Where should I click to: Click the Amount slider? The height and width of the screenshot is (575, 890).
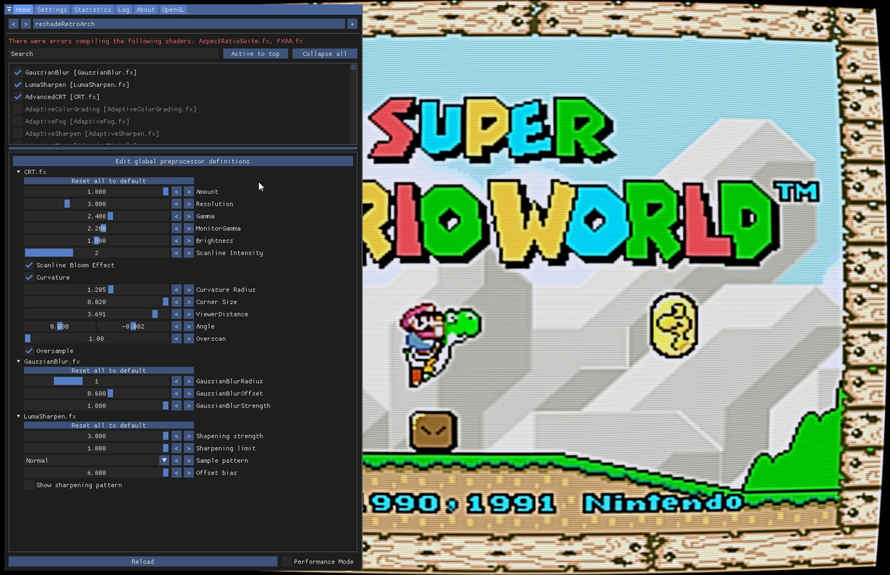[x=96, y=192]
